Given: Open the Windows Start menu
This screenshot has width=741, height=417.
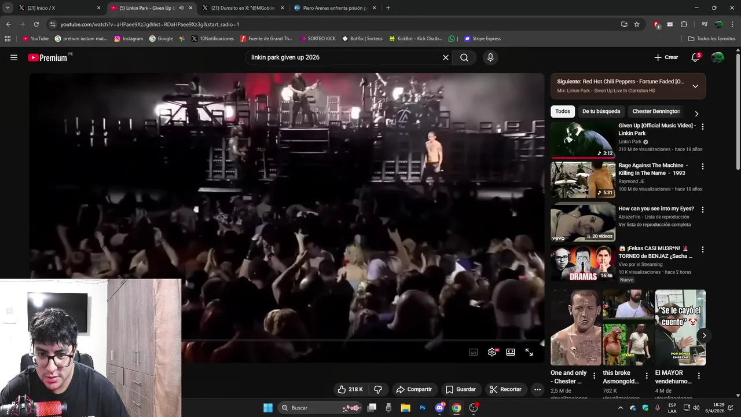Looking at the screenshot, I should pos(267,408).
